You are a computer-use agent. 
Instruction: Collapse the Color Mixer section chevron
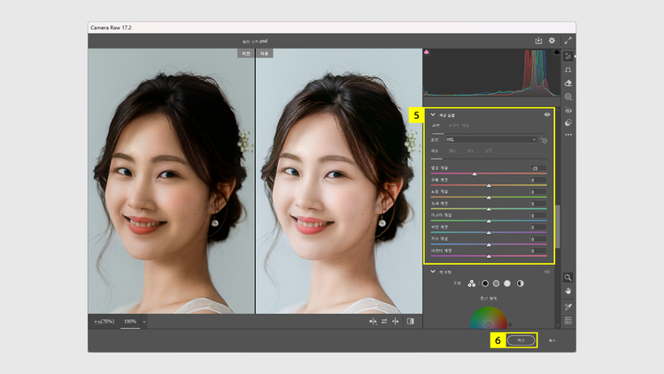click(433, 114)
